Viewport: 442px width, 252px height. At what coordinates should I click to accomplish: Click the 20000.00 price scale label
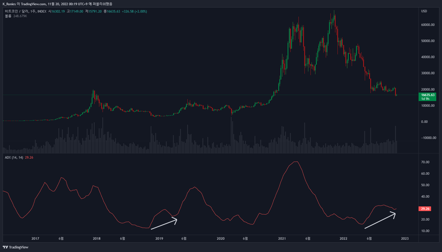tap(428, 90)
